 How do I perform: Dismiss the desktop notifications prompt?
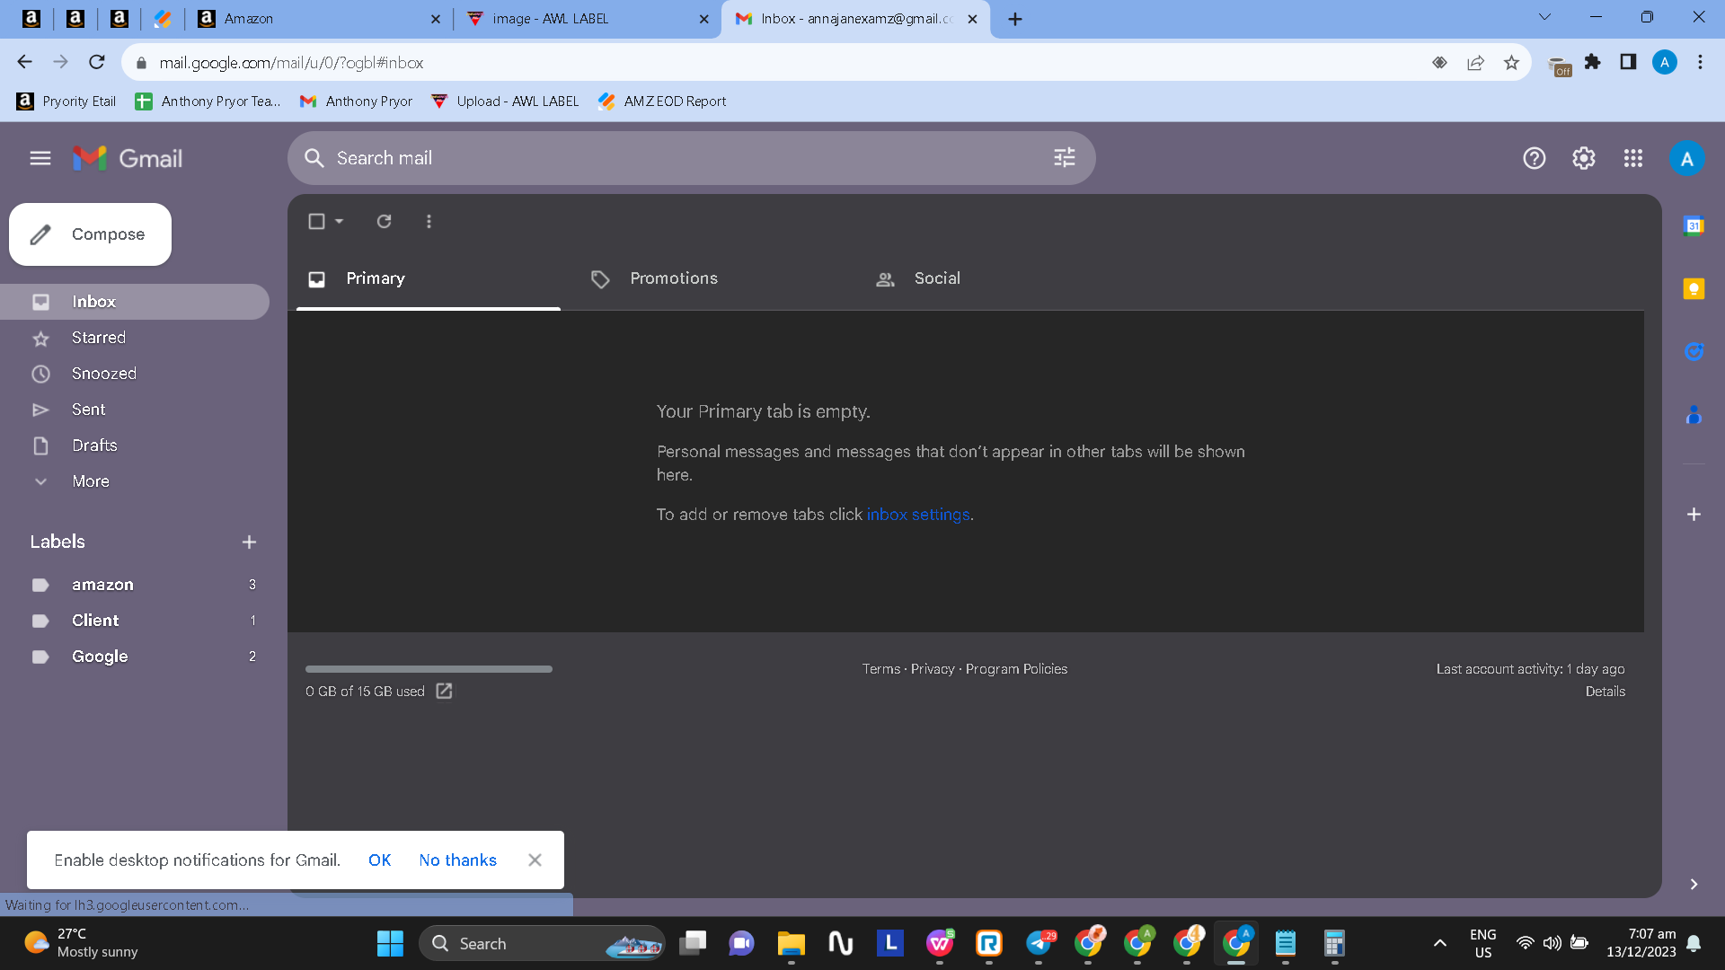coord(535,860)
